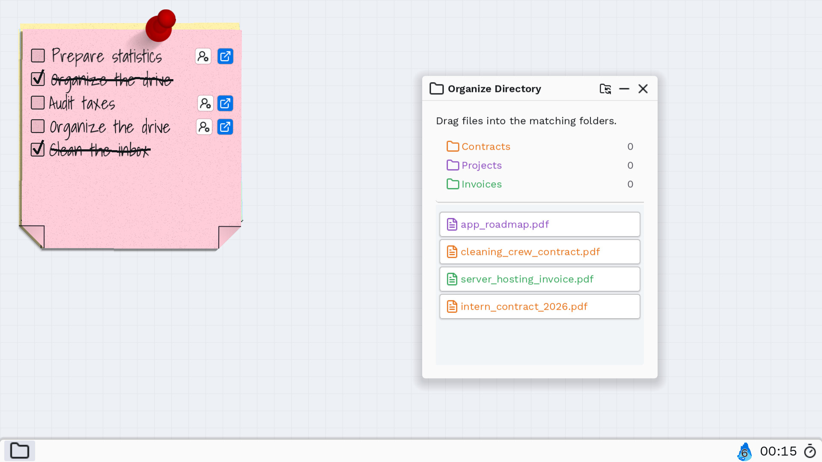Screen dimensions: 822x462
Task: Minimize the Organize Directory window
Action: [x=624, y=89]
